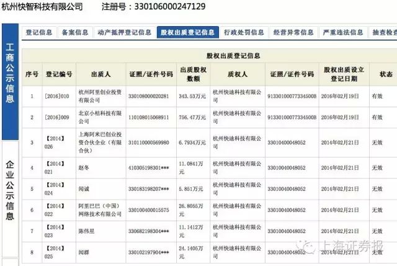Screen dimensions: 397x266
Task: Click the 出质人 column header
Action: pyautogui.click(x=100, y=74)
